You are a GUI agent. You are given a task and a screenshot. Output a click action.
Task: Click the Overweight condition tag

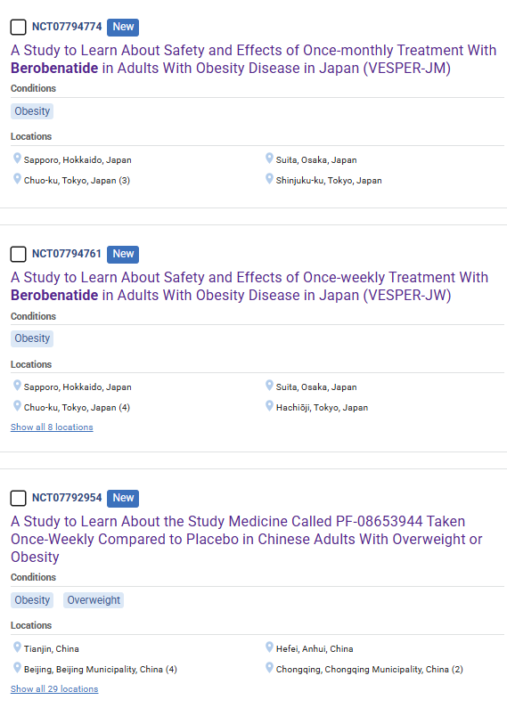point(94,600)
